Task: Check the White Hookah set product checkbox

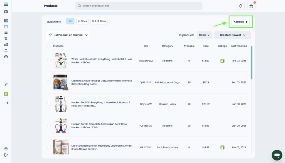Action: click(49, 61)
